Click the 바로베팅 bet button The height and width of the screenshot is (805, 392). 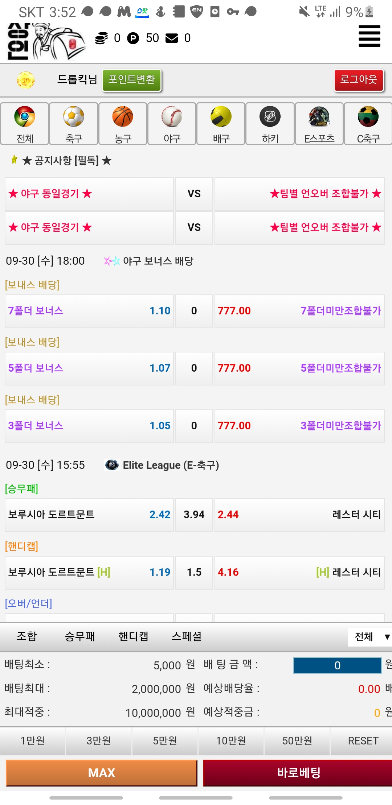pyautogui.click(x=298, y=773)
